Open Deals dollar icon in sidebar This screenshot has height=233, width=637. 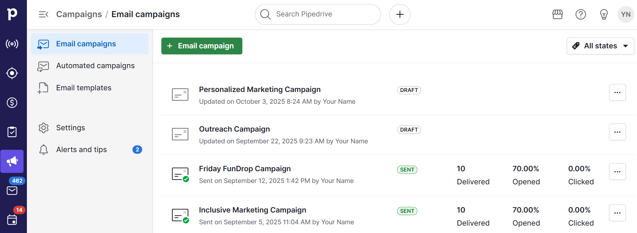click(12, 103)
